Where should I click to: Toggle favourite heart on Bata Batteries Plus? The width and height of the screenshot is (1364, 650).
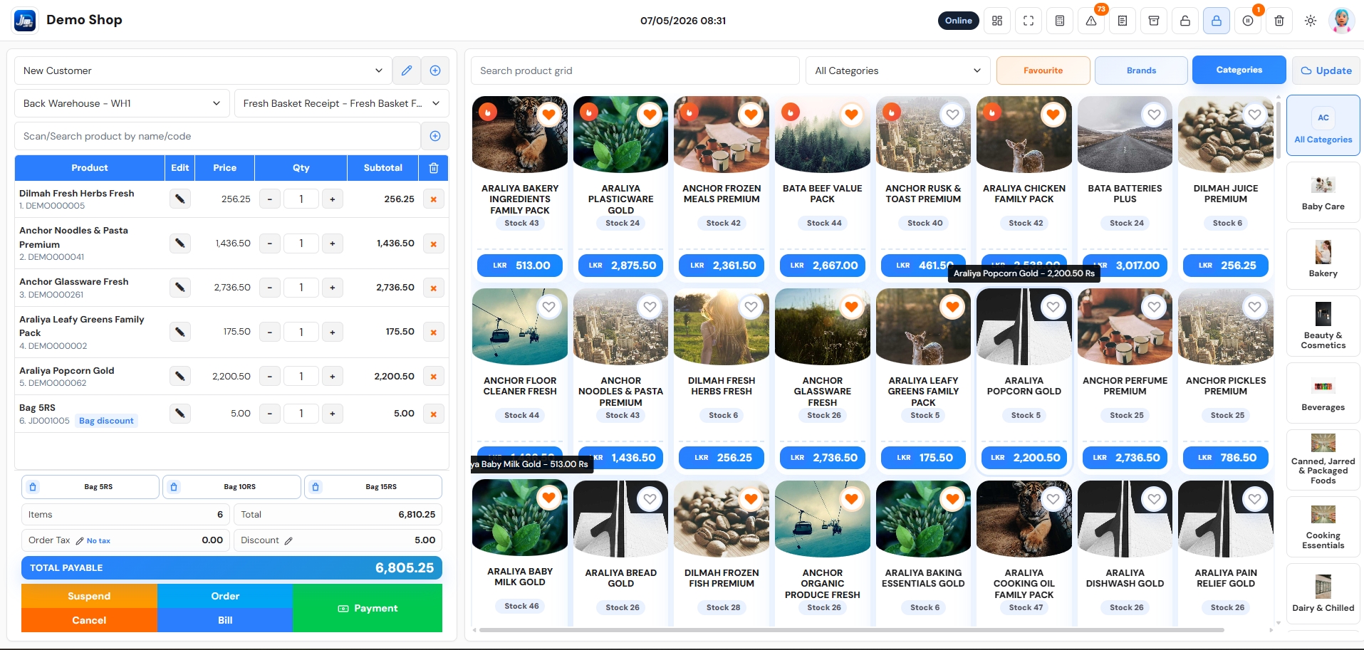[1154, 115]
